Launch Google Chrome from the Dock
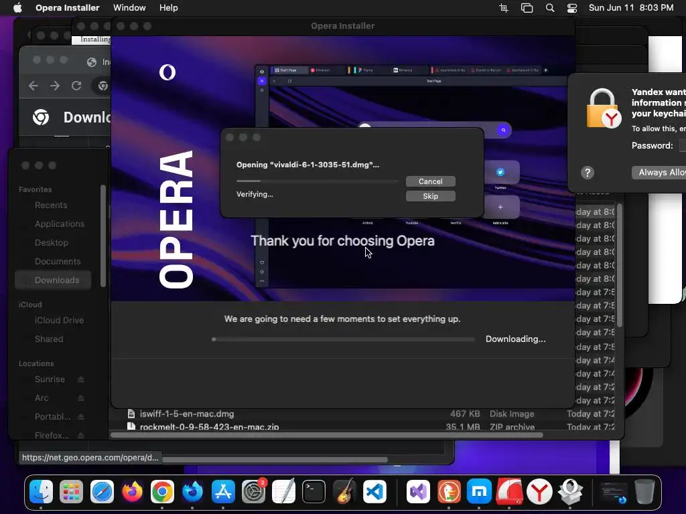Screen dimensions: 686x514 pyautogui.click(x=162, y=492)
